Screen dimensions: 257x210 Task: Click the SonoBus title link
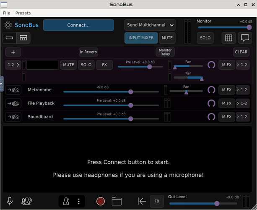[27, 25]
